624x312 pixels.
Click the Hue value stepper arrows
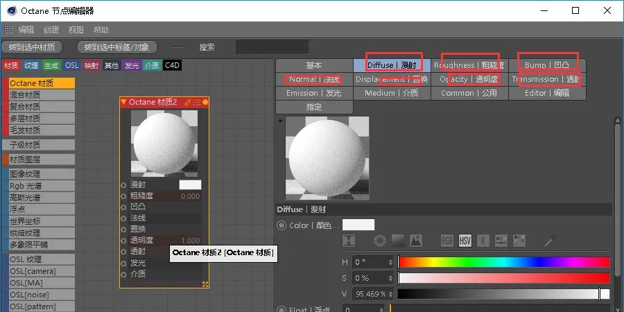pyautogui.click(x=393, y=262)
